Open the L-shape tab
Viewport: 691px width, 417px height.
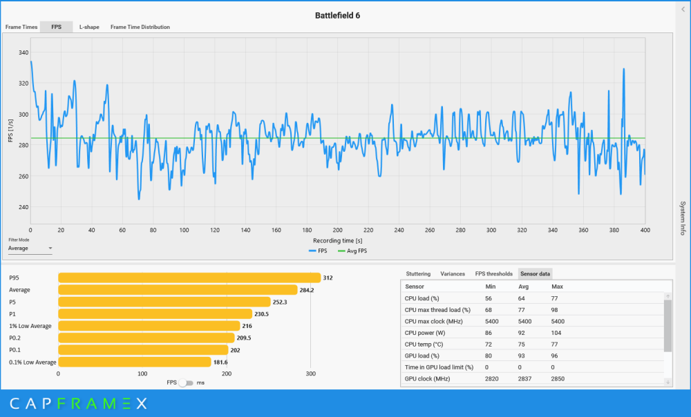pyautogui.click(x=89, y=27)
